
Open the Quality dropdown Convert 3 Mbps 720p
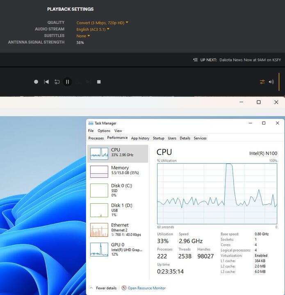[x=102, y=23]
